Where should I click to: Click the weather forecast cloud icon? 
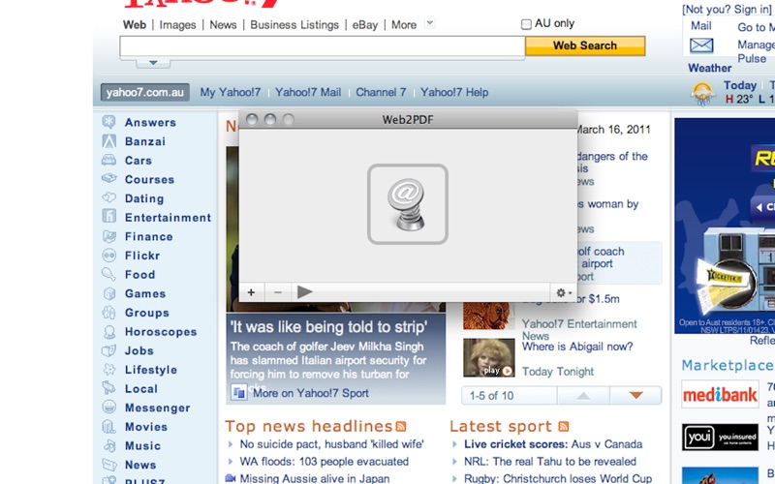702,93
